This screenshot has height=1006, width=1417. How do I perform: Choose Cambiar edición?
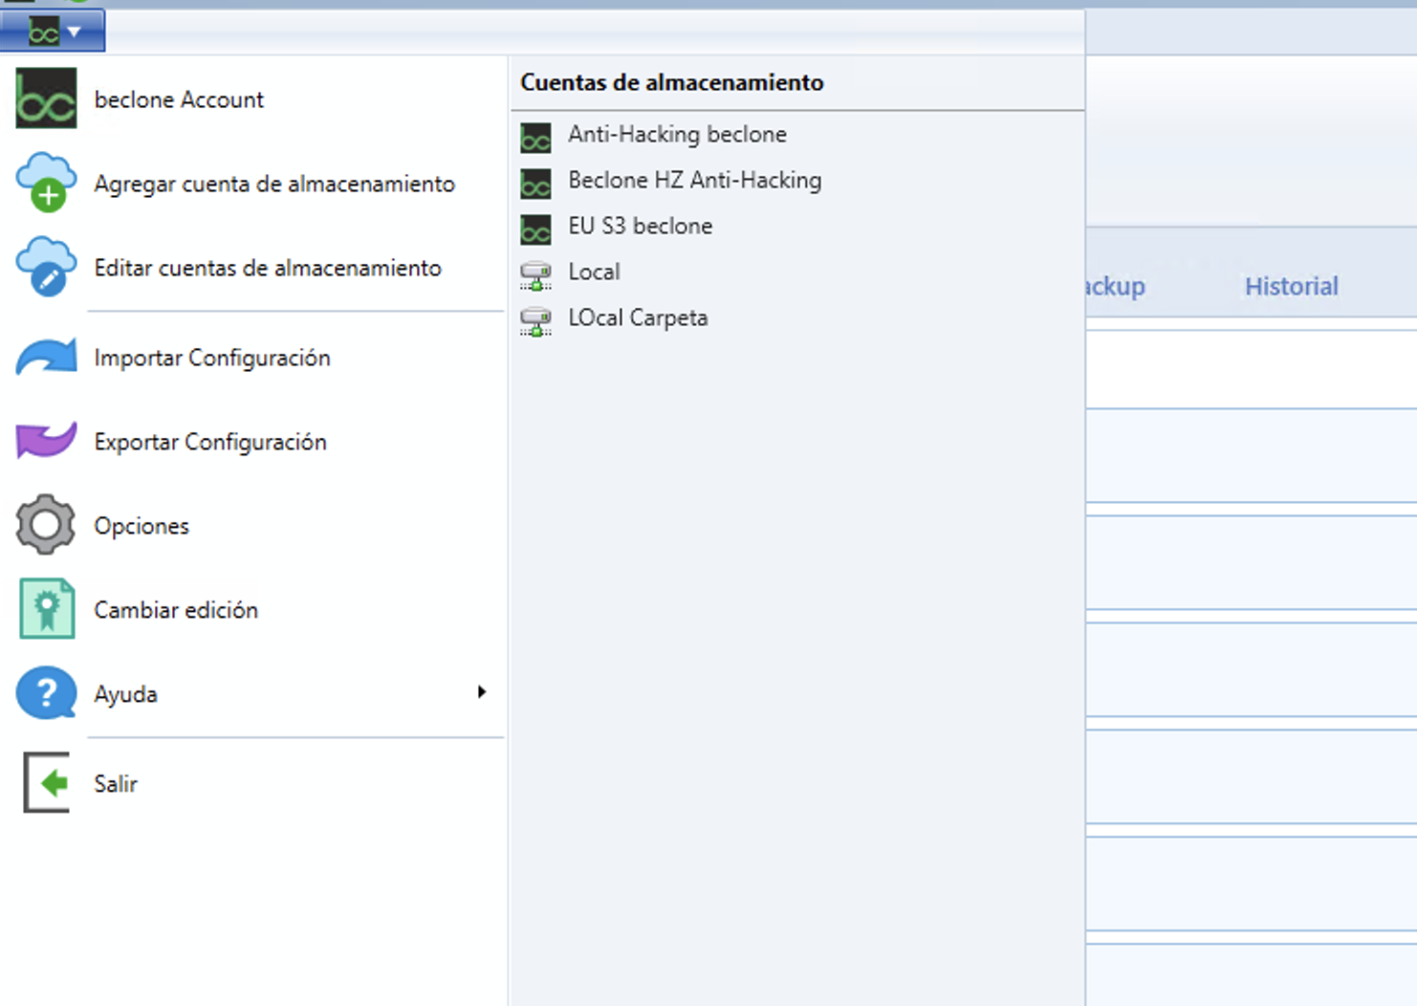pos(176,610)
